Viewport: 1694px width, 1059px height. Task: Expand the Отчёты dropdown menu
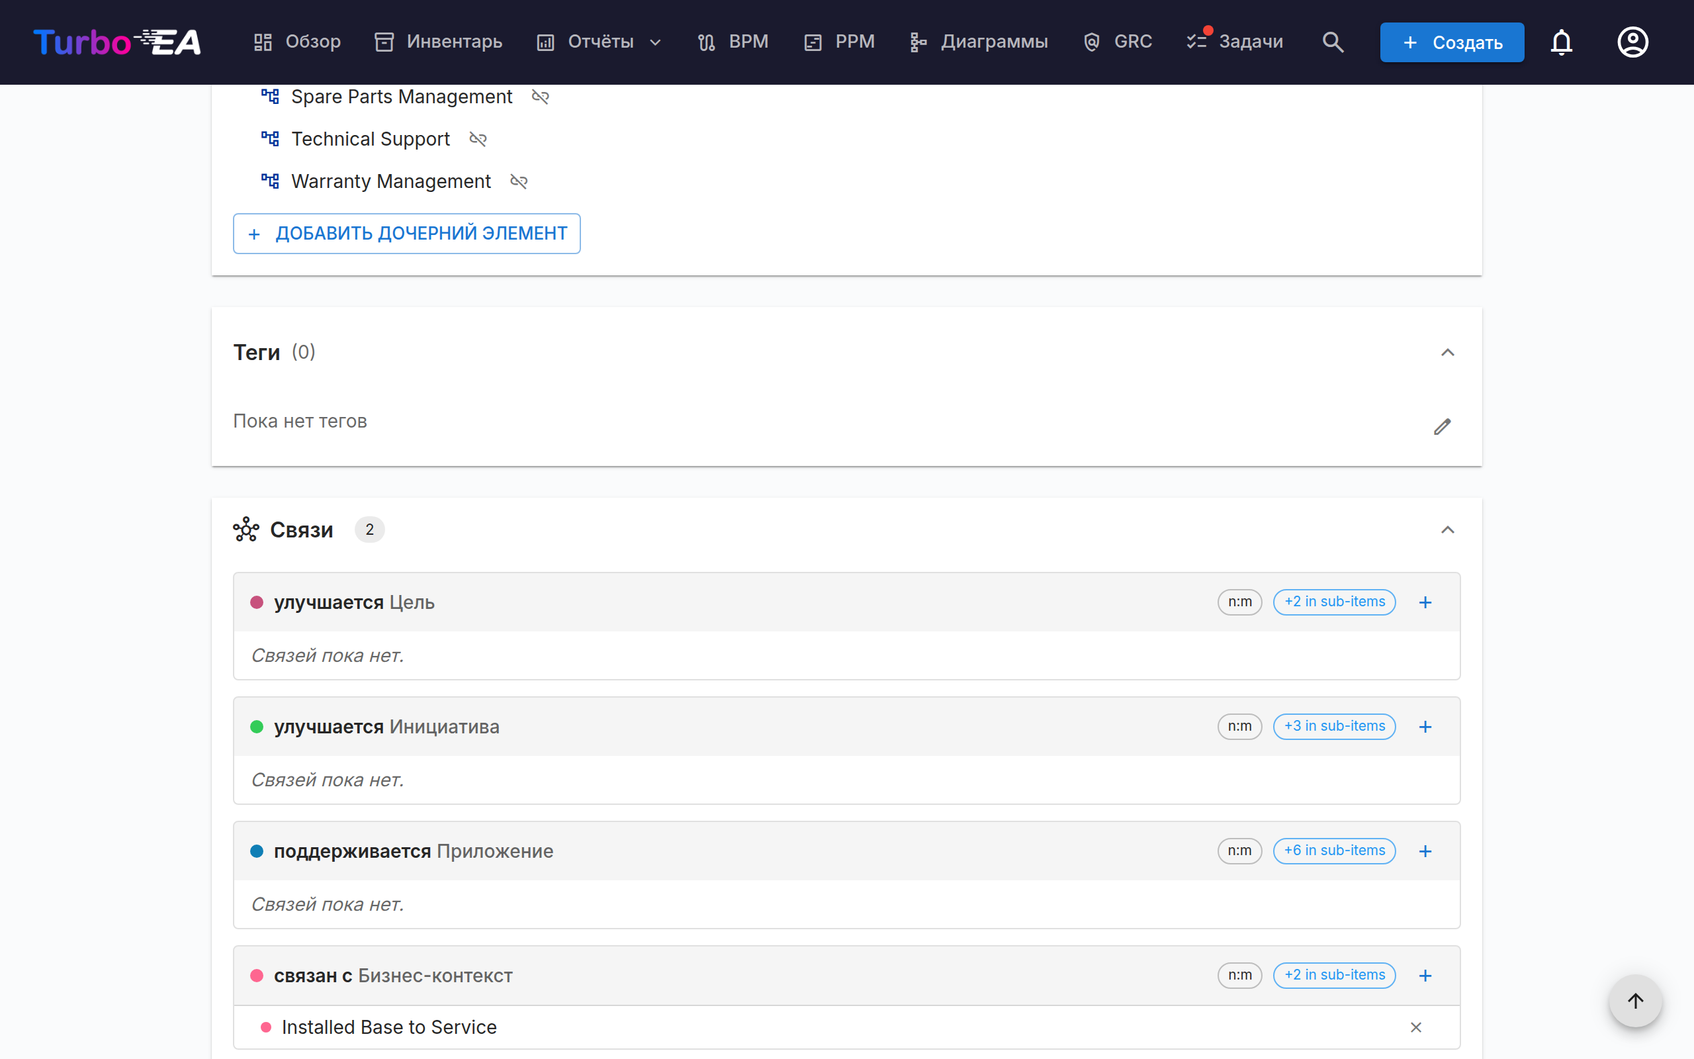point(598,42)
